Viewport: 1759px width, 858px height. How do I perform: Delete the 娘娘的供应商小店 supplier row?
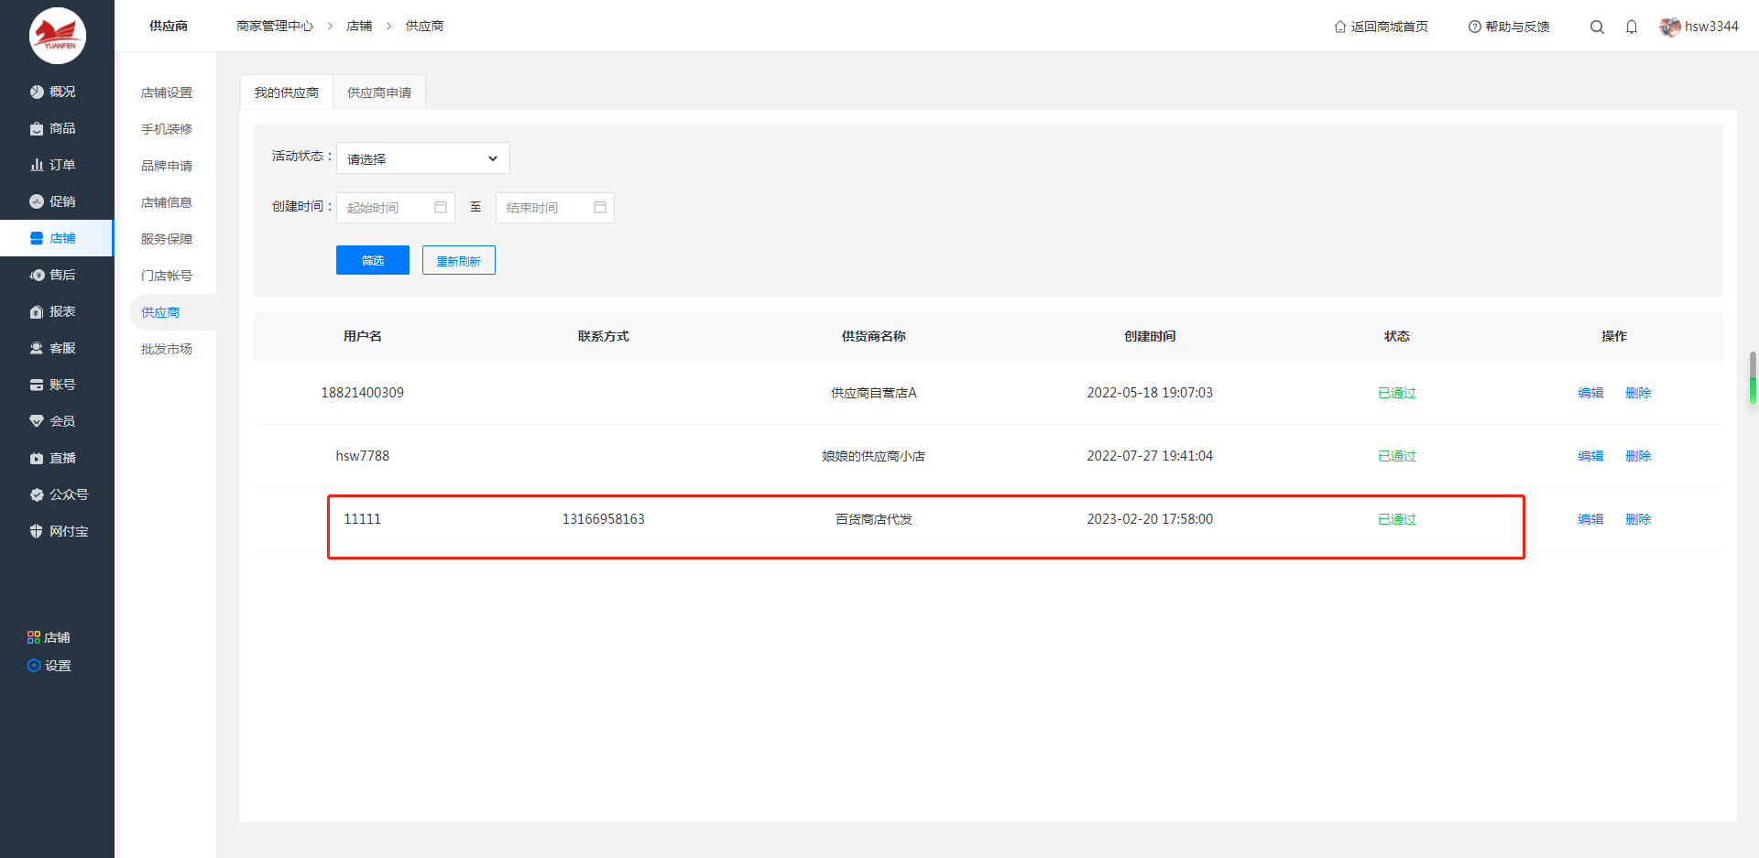1638,456
